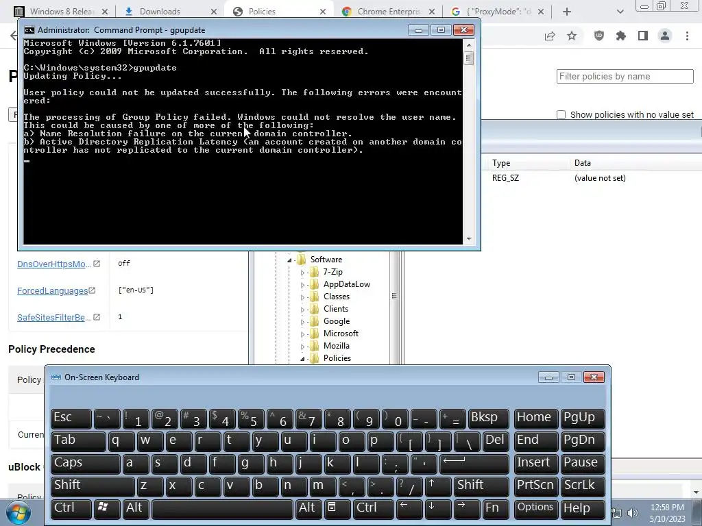Click the Enter arrow key on On-Screen Keyboard
The width and height of the screenshot is (702, 526).
tap(474, 464)
